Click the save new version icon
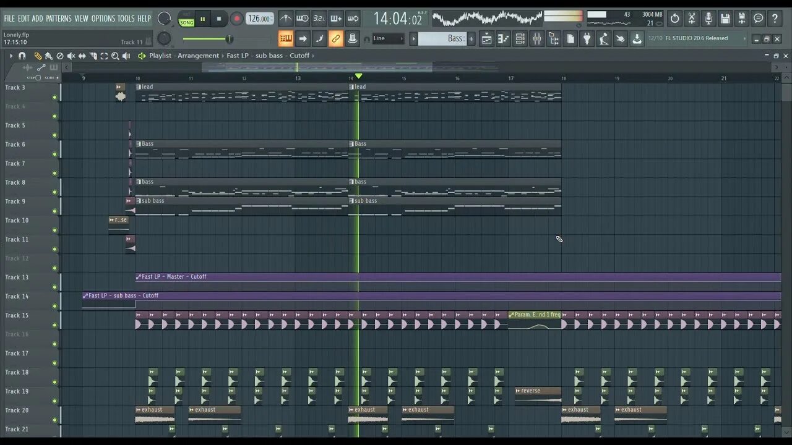Image resolution: width=792 pixels, height=445 pixels. 742,19
